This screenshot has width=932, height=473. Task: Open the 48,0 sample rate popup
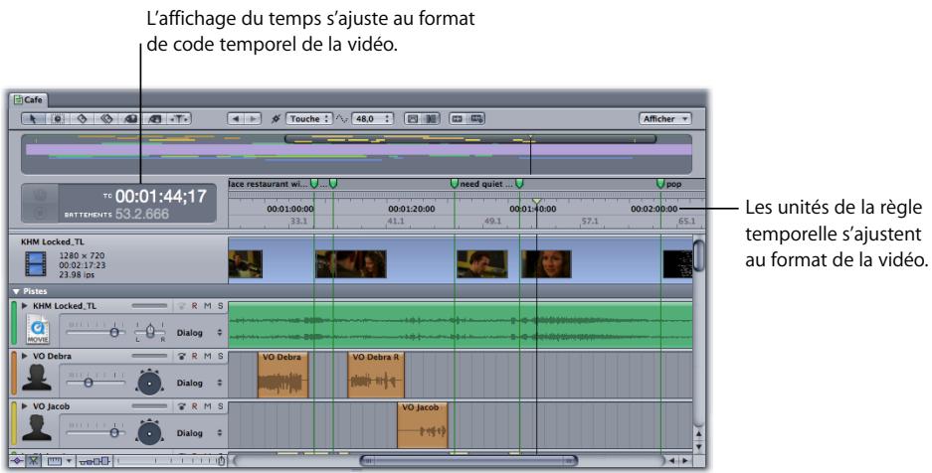[373, 118]
